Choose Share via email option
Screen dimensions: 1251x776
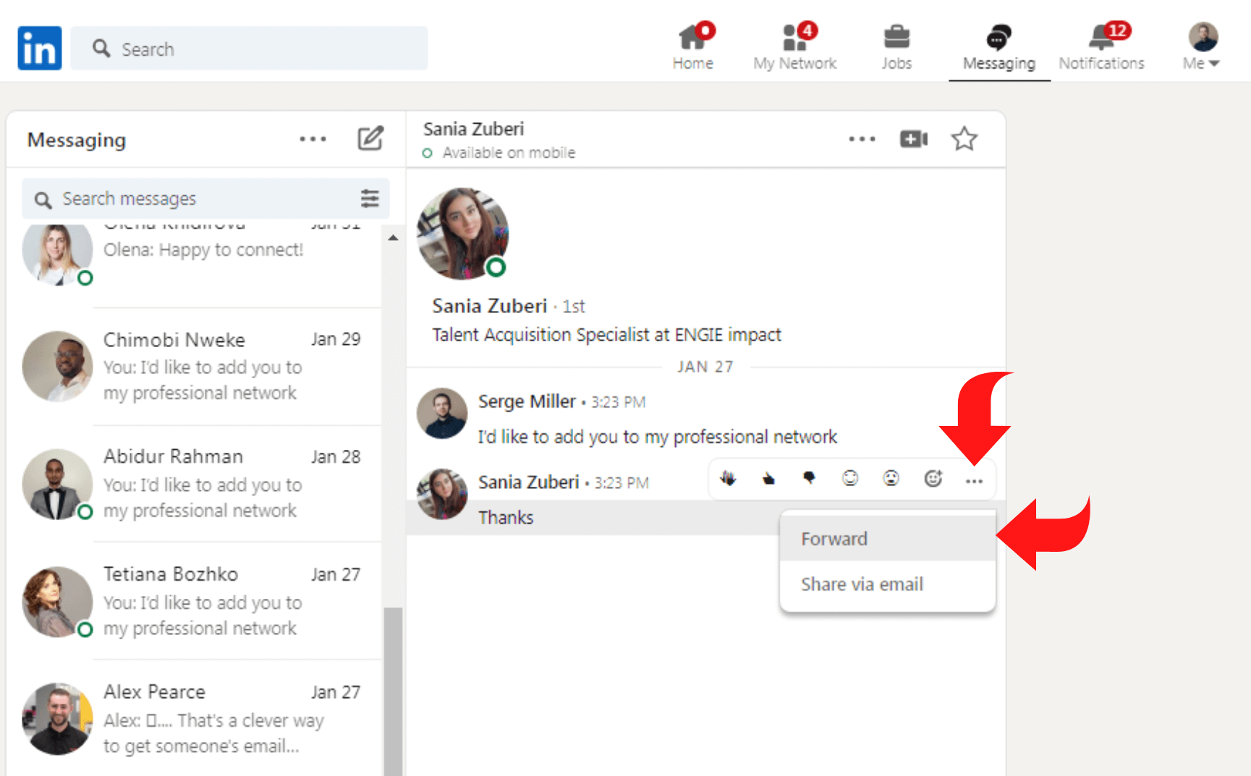[862, 584]
